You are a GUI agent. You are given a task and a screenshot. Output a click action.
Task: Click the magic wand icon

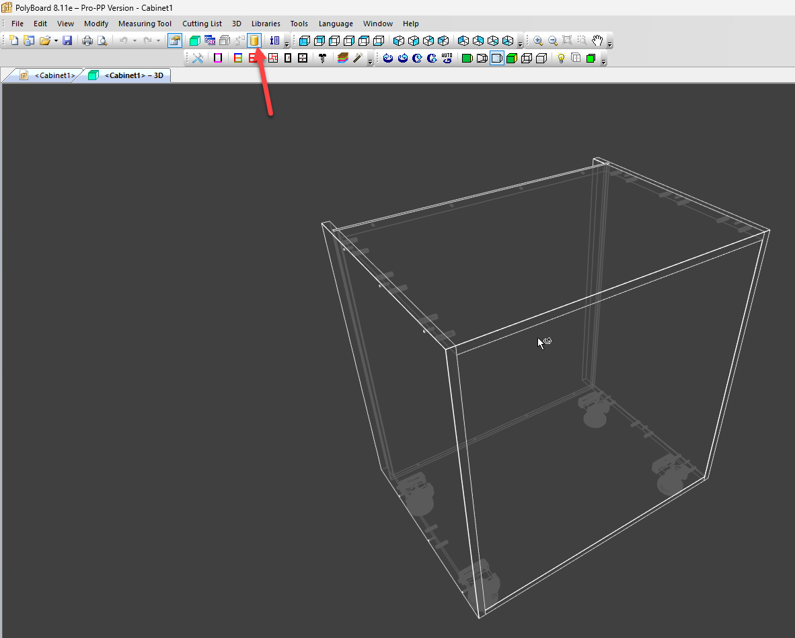(358, 59)
